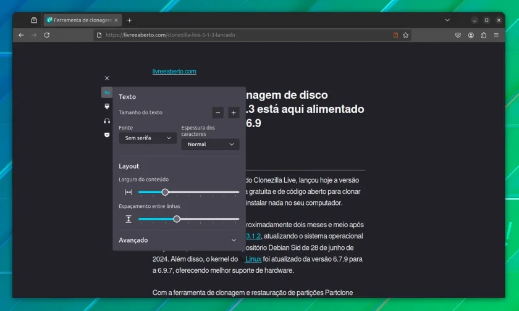Image resolution: width=519 pixels, height=311 pixels.
Task: Close the Ferramenta de clonagem tab
Action: pyautogui.click(x=116, y=20)
